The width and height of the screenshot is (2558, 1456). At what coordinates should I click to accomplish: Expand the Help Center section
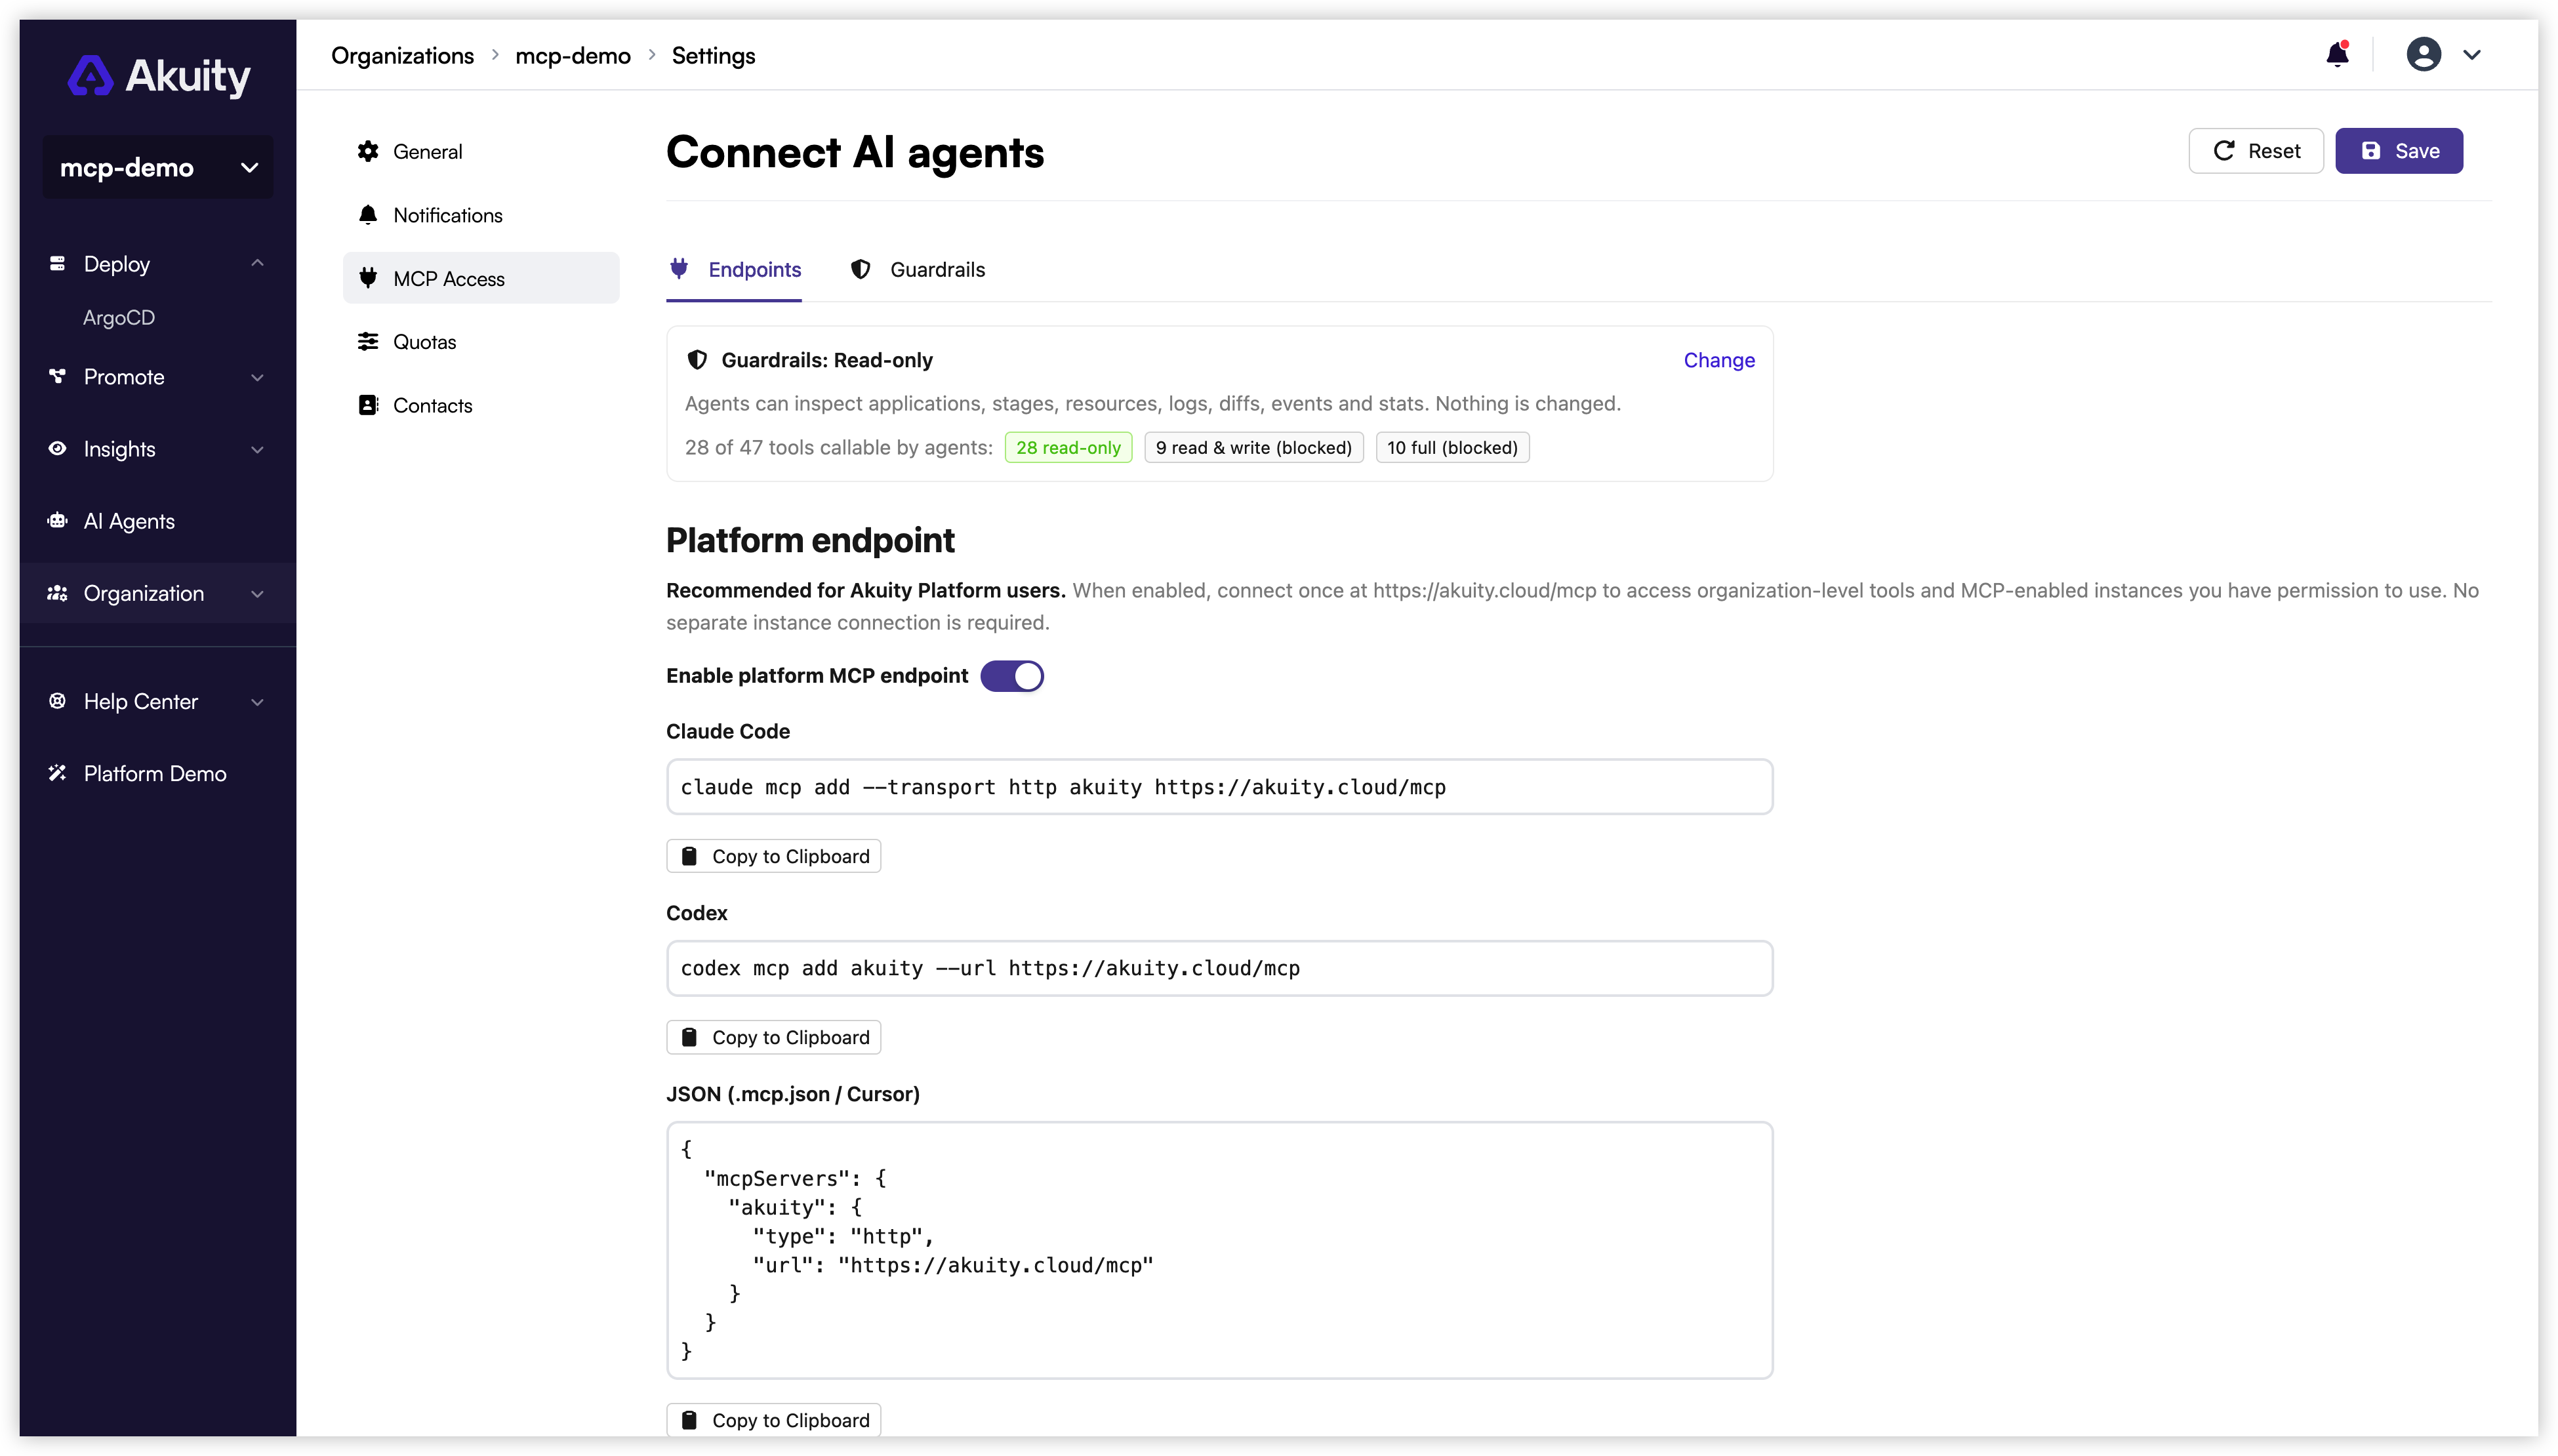(158, 701)
